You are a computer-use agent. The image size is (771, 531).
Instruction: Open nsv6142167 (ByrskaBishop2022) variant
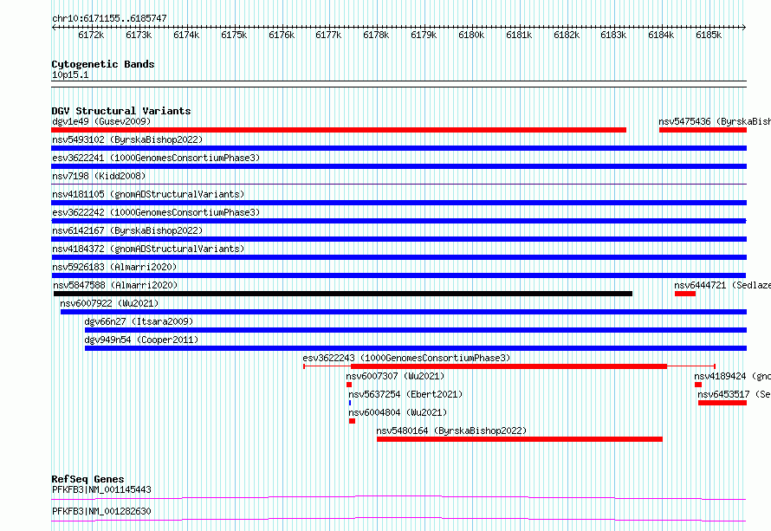click(x=127, y=230)
